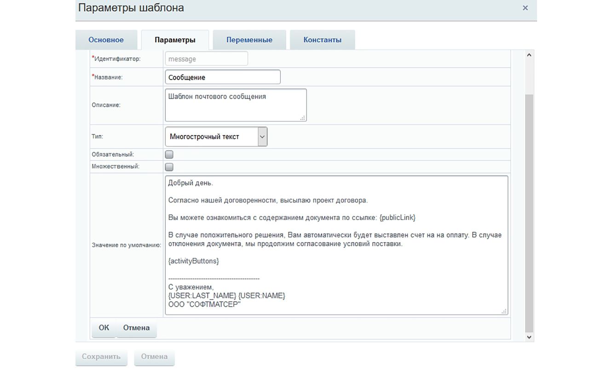Click the {USER:LAST_NAME} placeholder text

pyautogui.click(x=202, y=296)
